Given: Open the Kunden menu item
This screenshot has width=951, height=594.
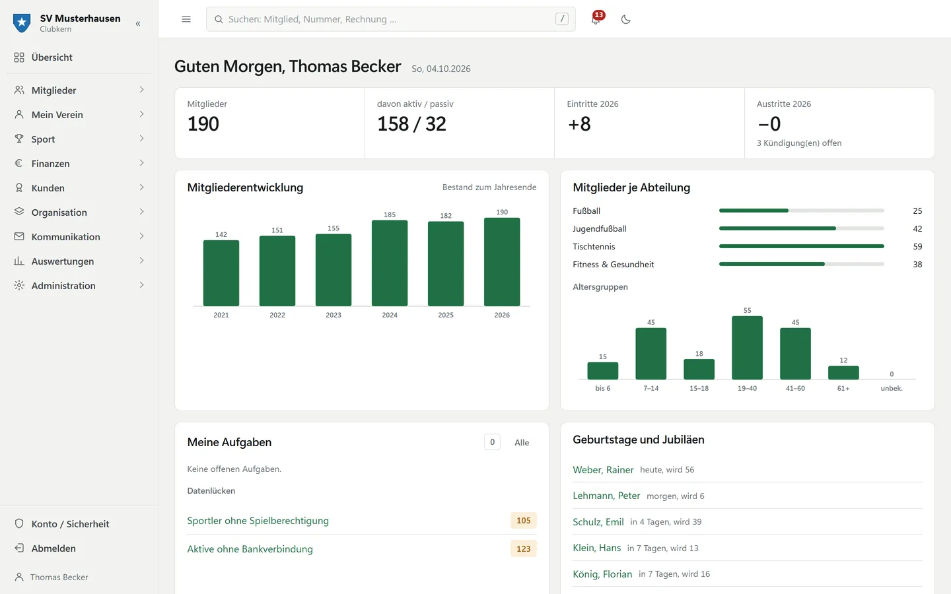Looking at the screenshot, I should (x=79, y=187).
